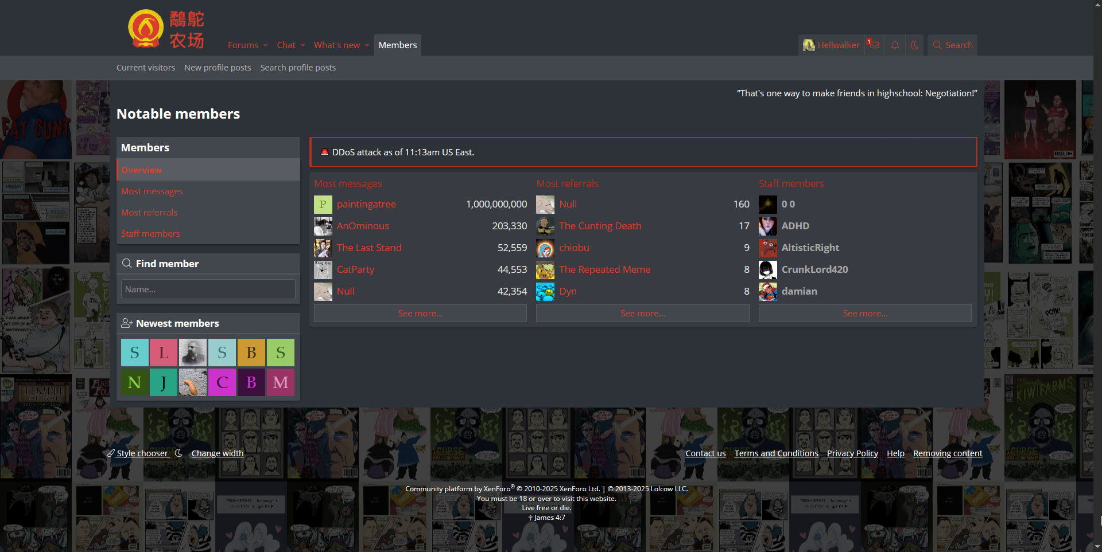This screenshot has height=552, width=1102.
Task: Open New profile posts
Action: [x=218, y=68]
